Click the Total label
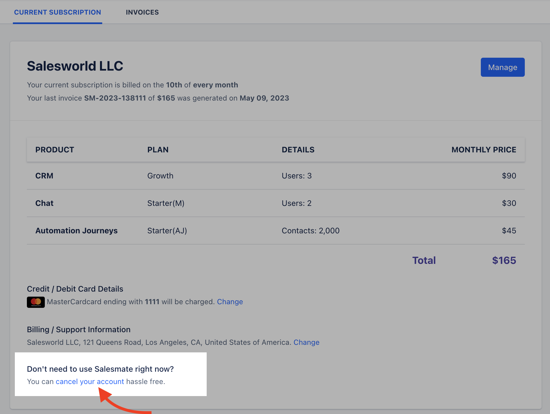The width and height of the screenshot is (550, 414). tap(424, 260)
